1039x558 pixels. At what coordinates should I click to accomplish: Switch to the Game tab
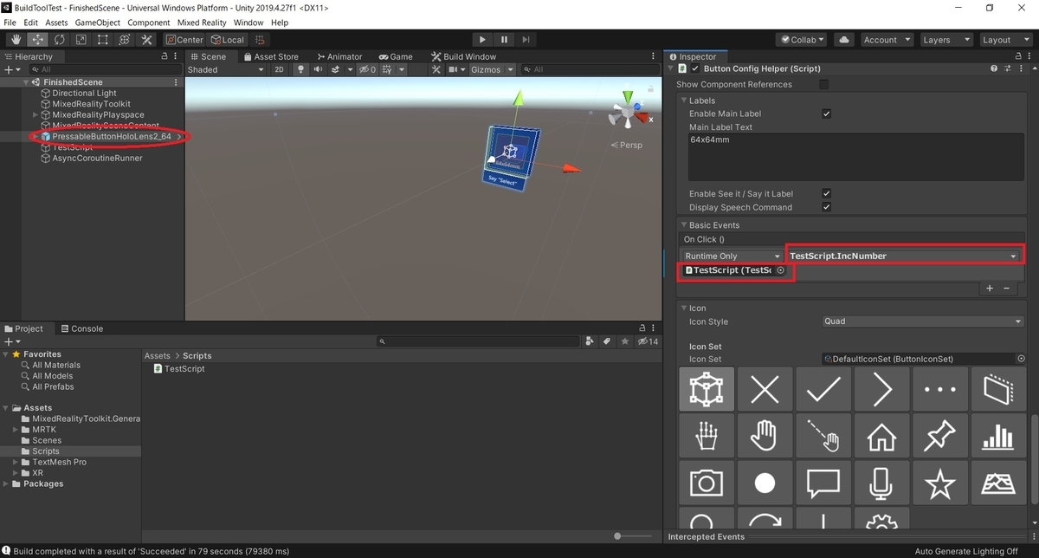tap(395, 56)
